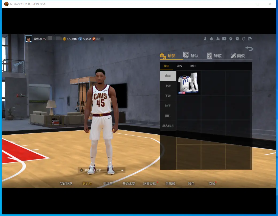Select the 上装 (Tops) category
Viewport: 278px width, 216px height.
click(168, 86)
